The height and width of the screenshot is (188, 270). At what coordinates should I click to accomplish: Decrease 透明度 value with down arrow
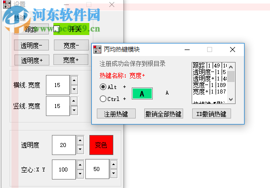pos(80,149)
